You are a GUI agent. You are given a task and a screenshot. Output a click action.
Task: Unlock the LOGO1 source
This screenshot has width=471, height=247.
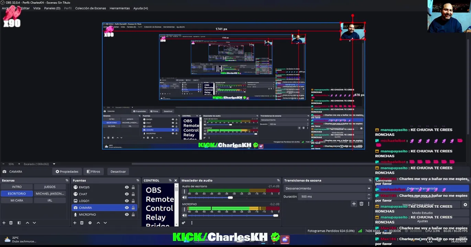[133, 201]
